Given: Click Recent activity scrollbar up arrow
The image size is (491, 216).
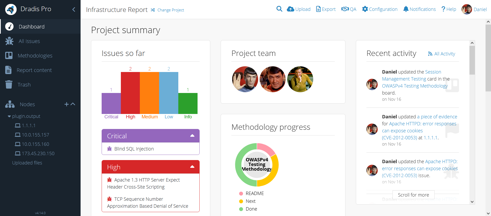Looking at the screenshot, I should click(472, 43).
